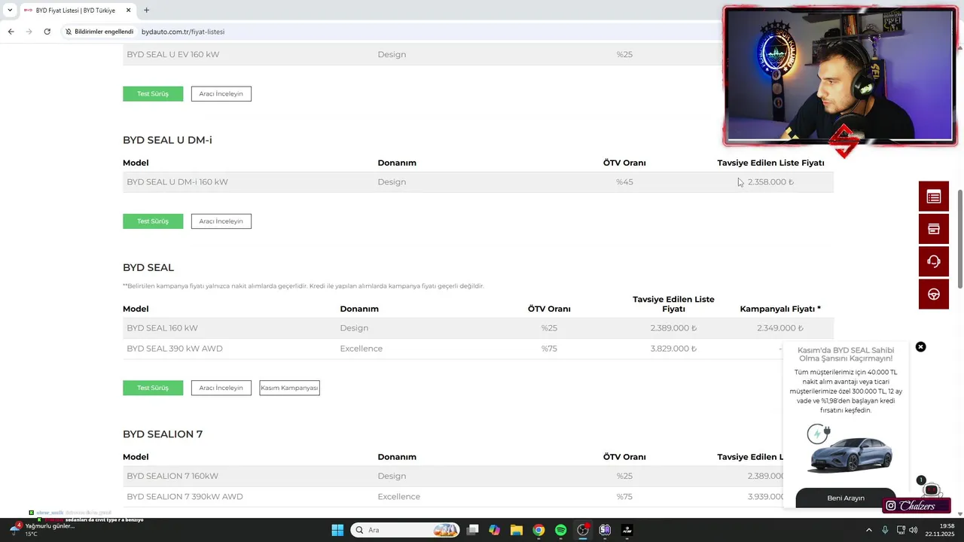Close the BYD SEAL campaign popup

pyautogui.click(x=920, y=347)
